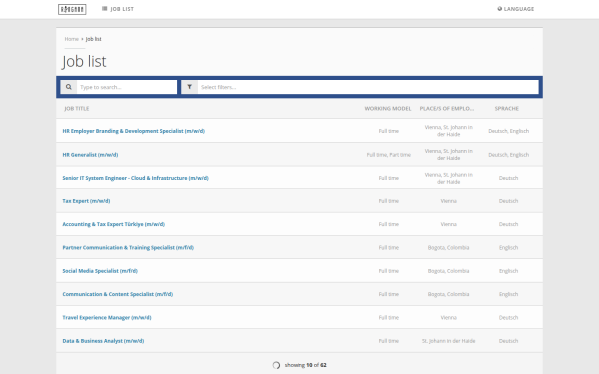Open HR Generalist (m/w/d) job
The image size is (599, 374).
[90, 155]
